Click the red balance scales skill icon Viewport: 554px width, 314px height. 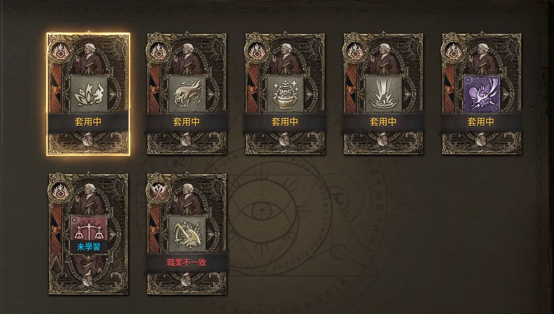89,229
